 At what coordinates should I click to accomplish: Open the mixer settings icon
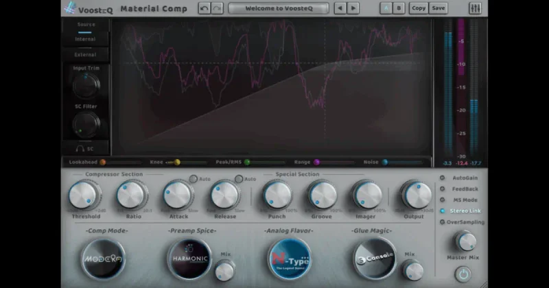(475, 8)
